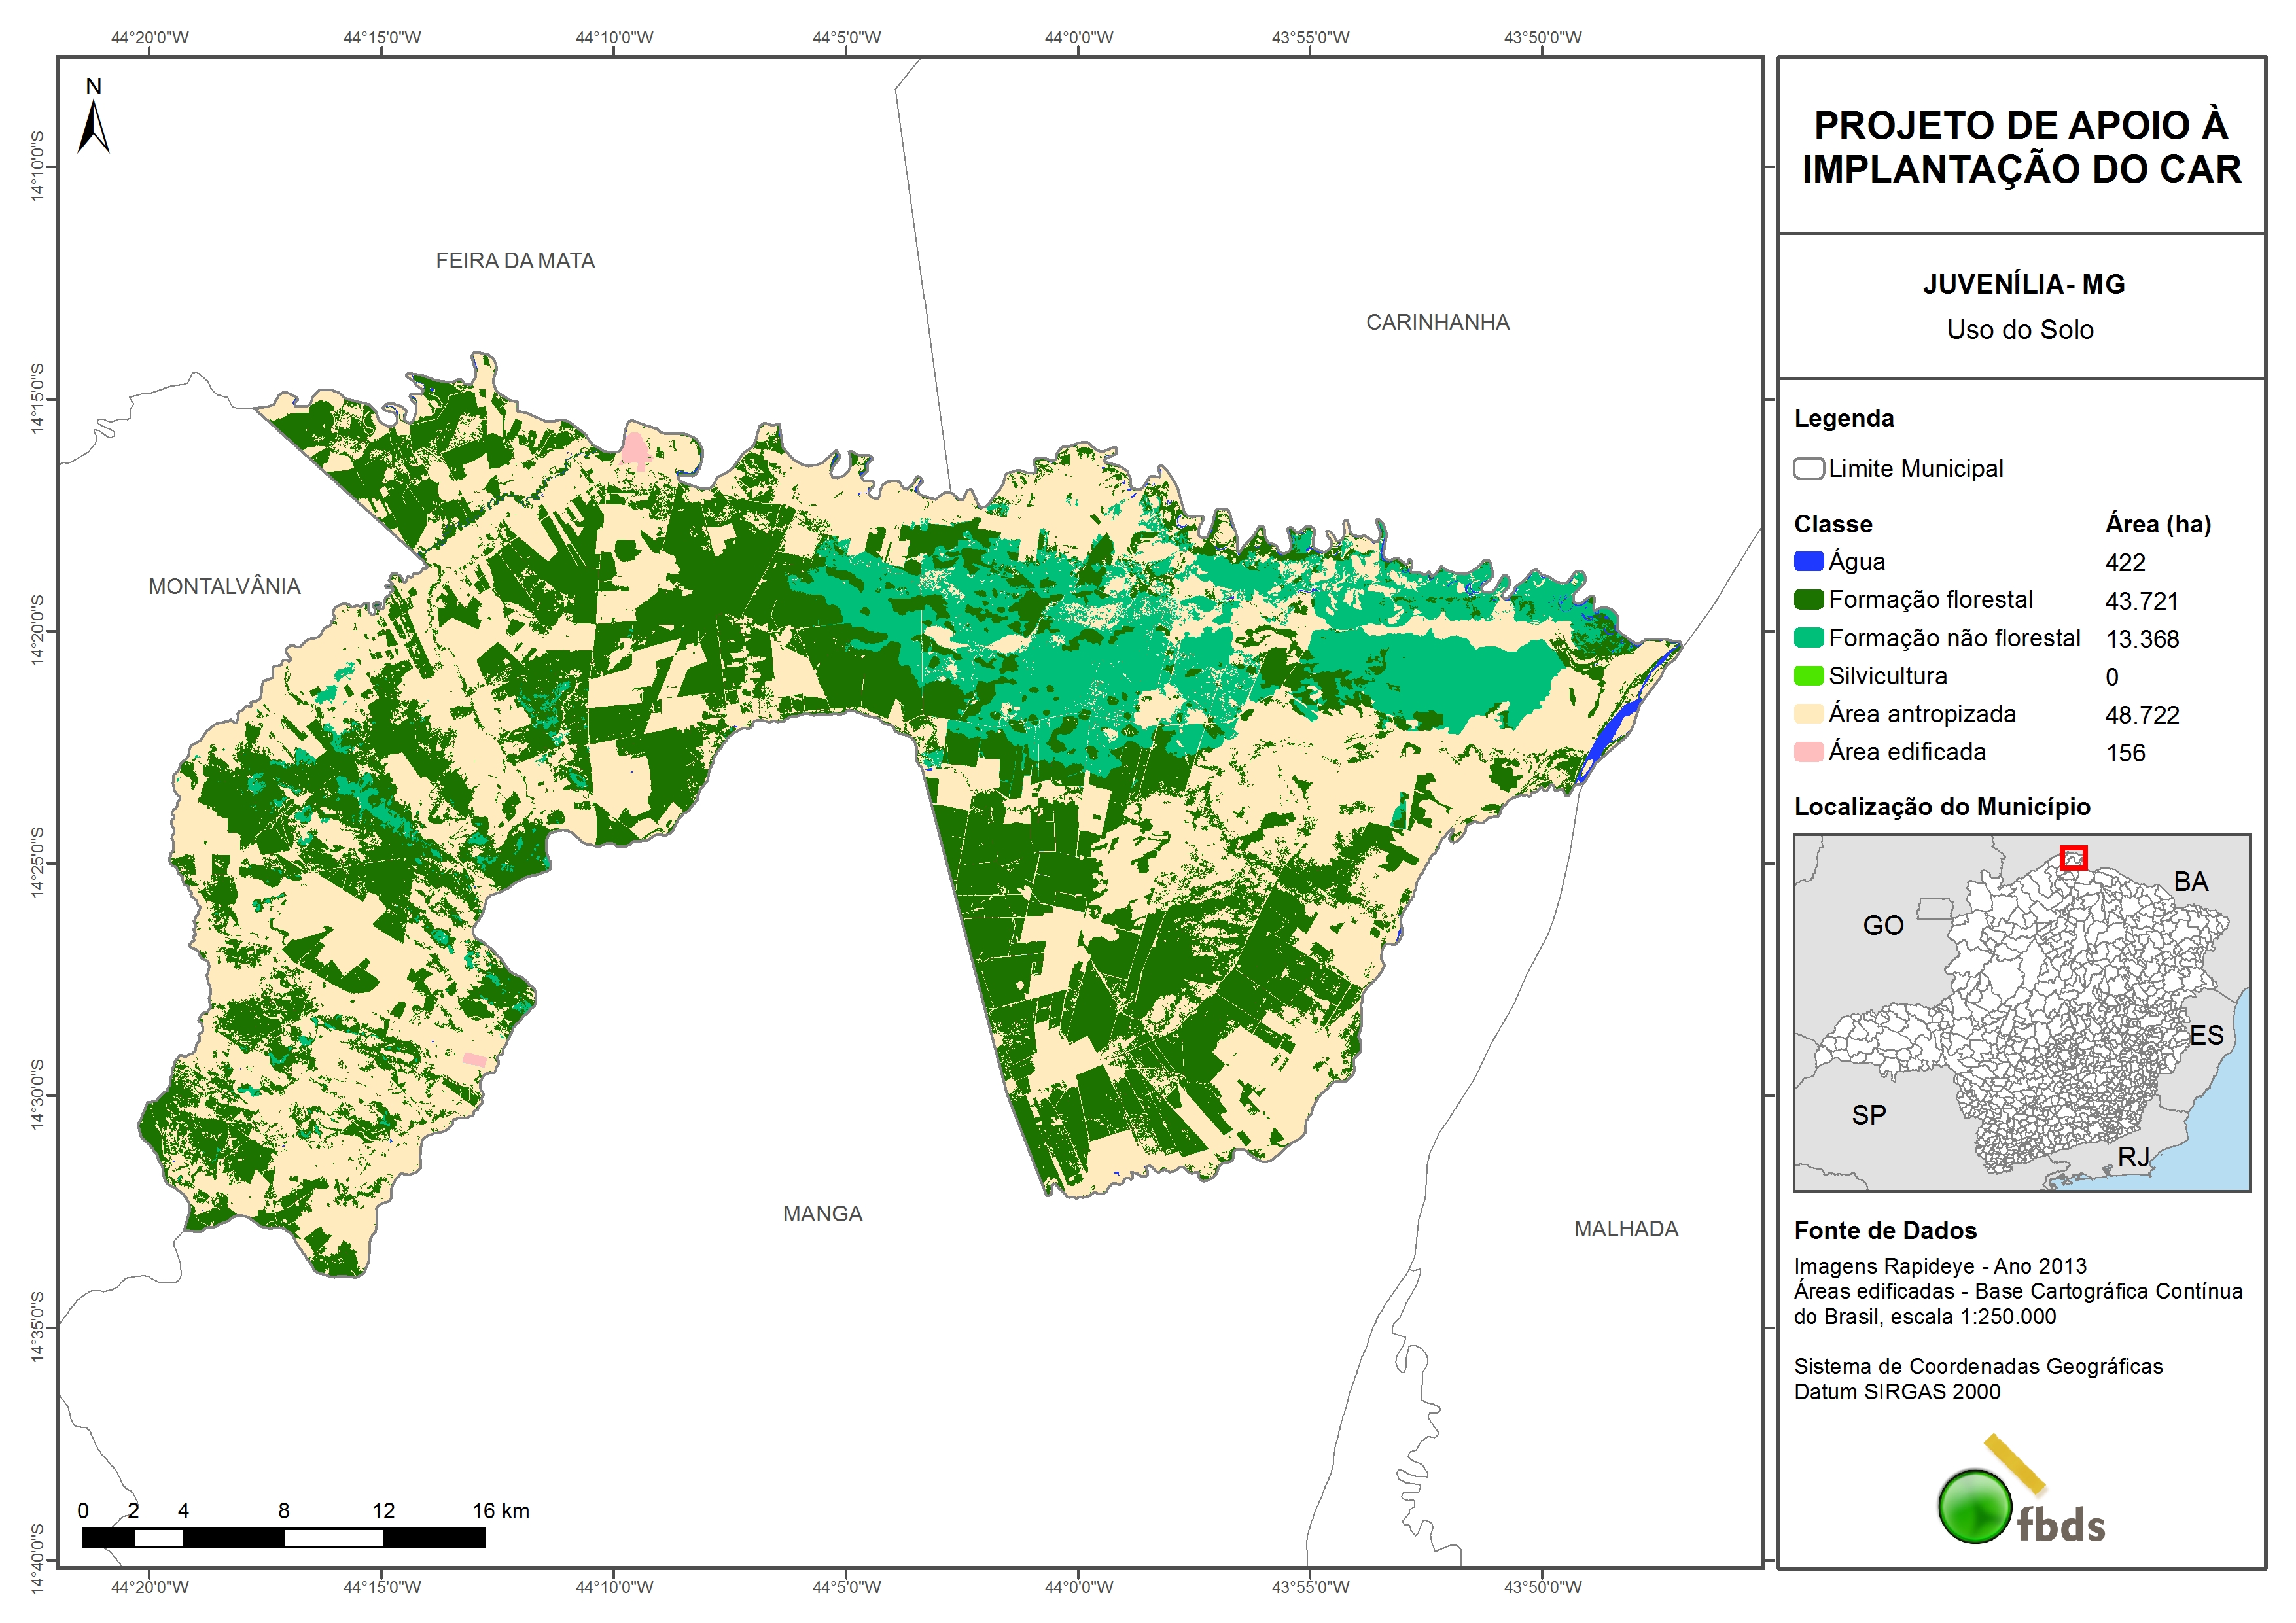Click the Limite Municipal outline symbol
2296x1623 pixels.
point(1808,468)
